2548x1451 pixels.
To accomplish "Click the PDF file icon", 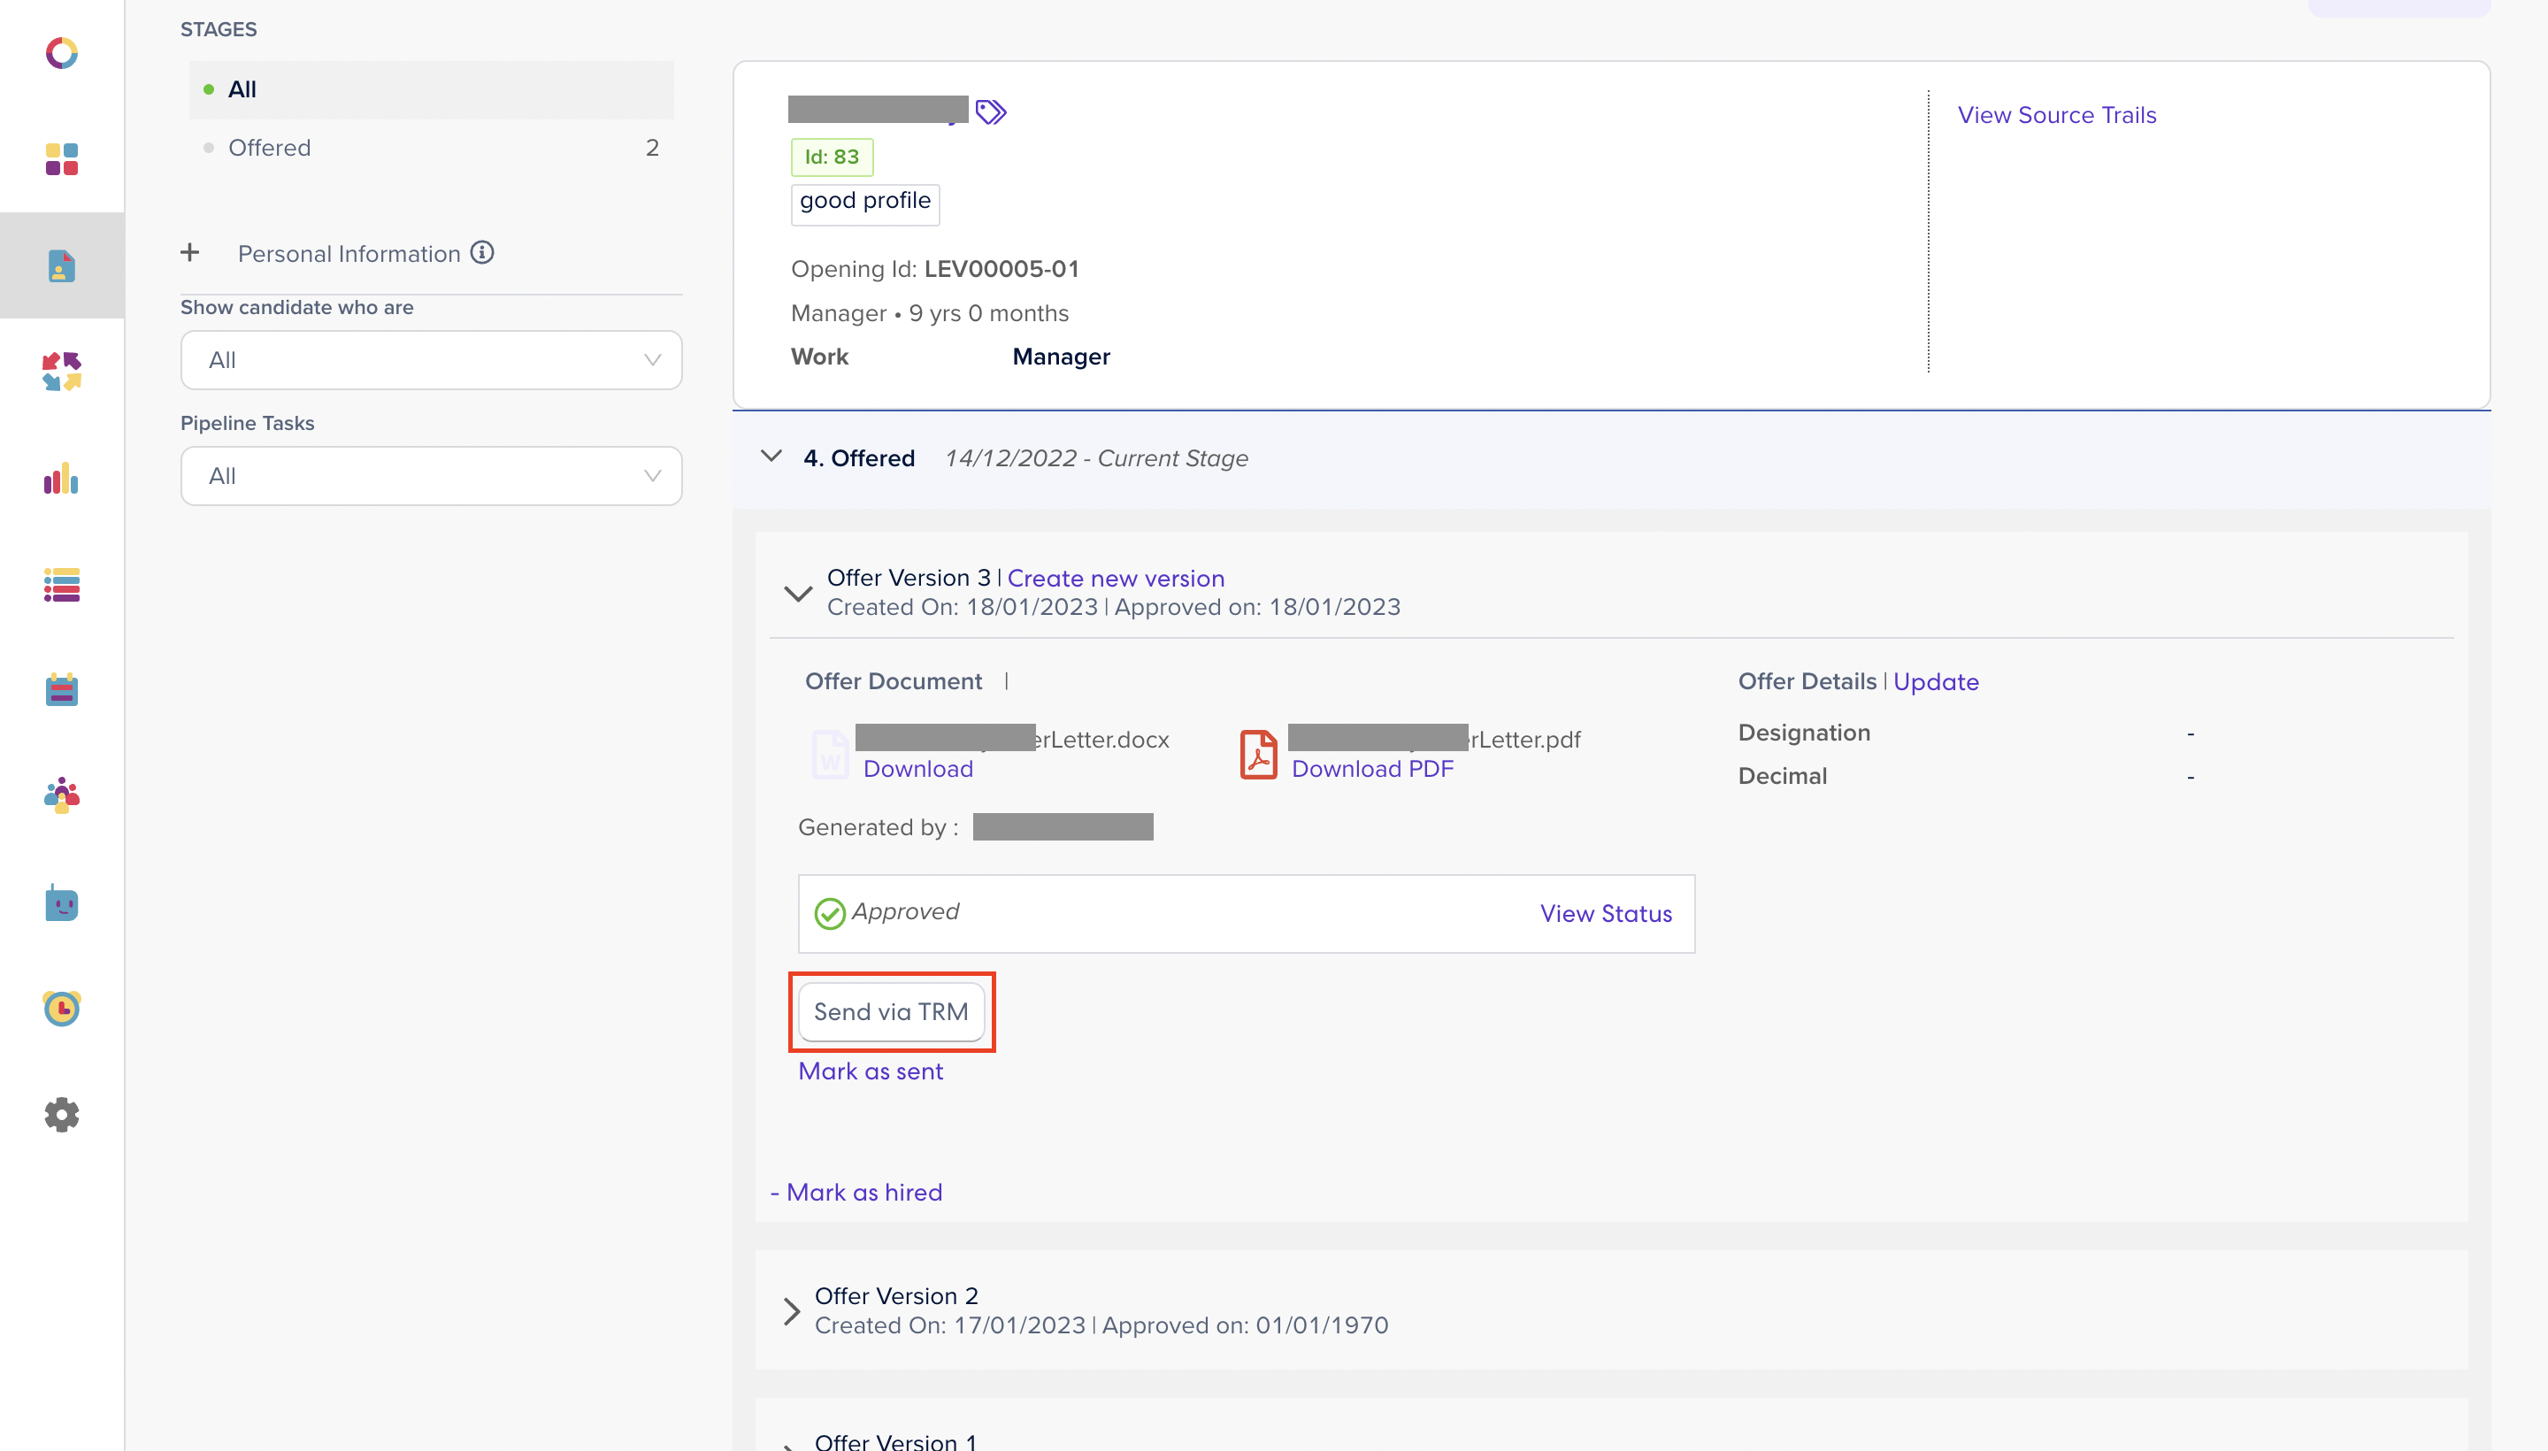I will pyautogui.click(x=1259, y=755).
